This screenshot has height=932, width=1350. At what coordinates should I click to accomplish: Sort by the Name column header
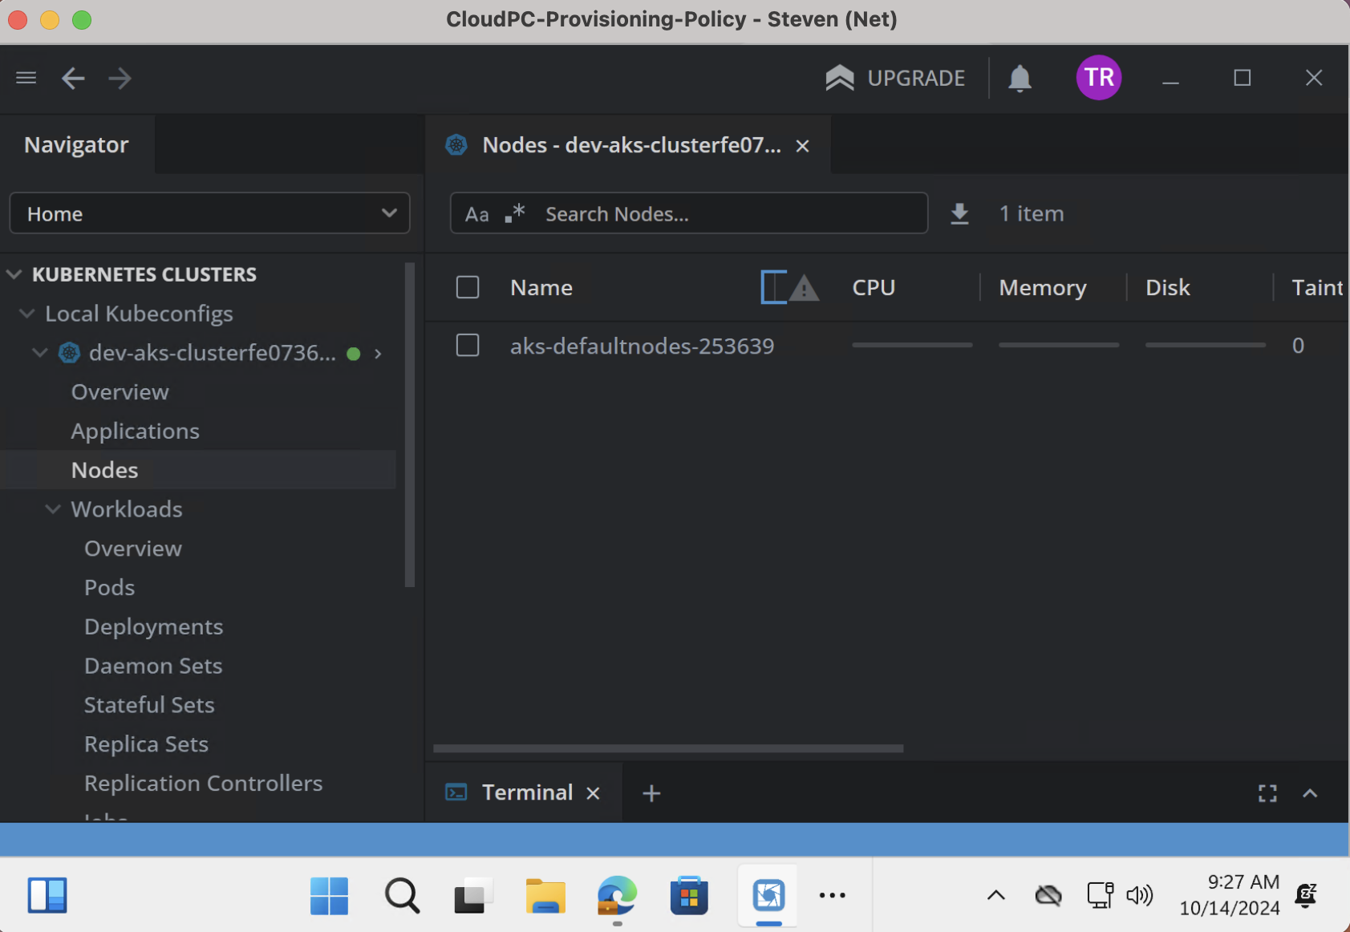(541, 287)
